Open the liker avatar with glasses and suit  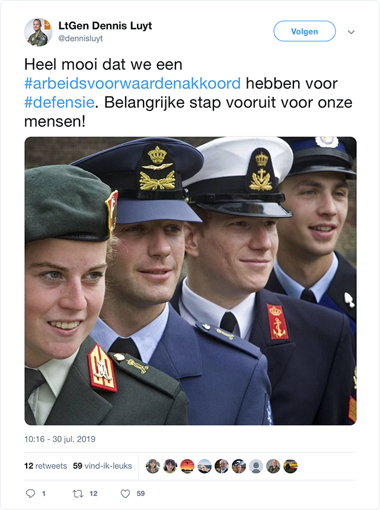pyautogui.click(x=222, y=466)
